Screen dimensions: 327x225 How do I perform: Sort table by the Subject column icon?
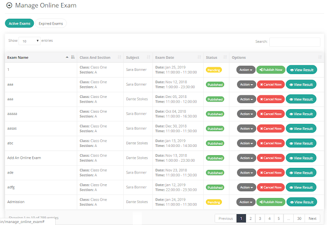tap(149, 57)
